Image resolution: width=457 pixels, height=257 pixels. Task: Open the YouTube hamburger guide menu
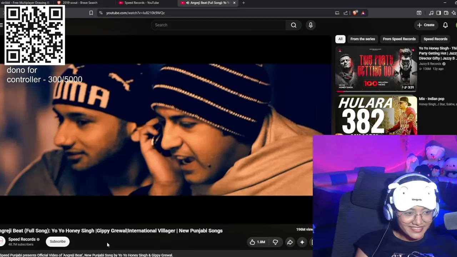coord(1,25)
